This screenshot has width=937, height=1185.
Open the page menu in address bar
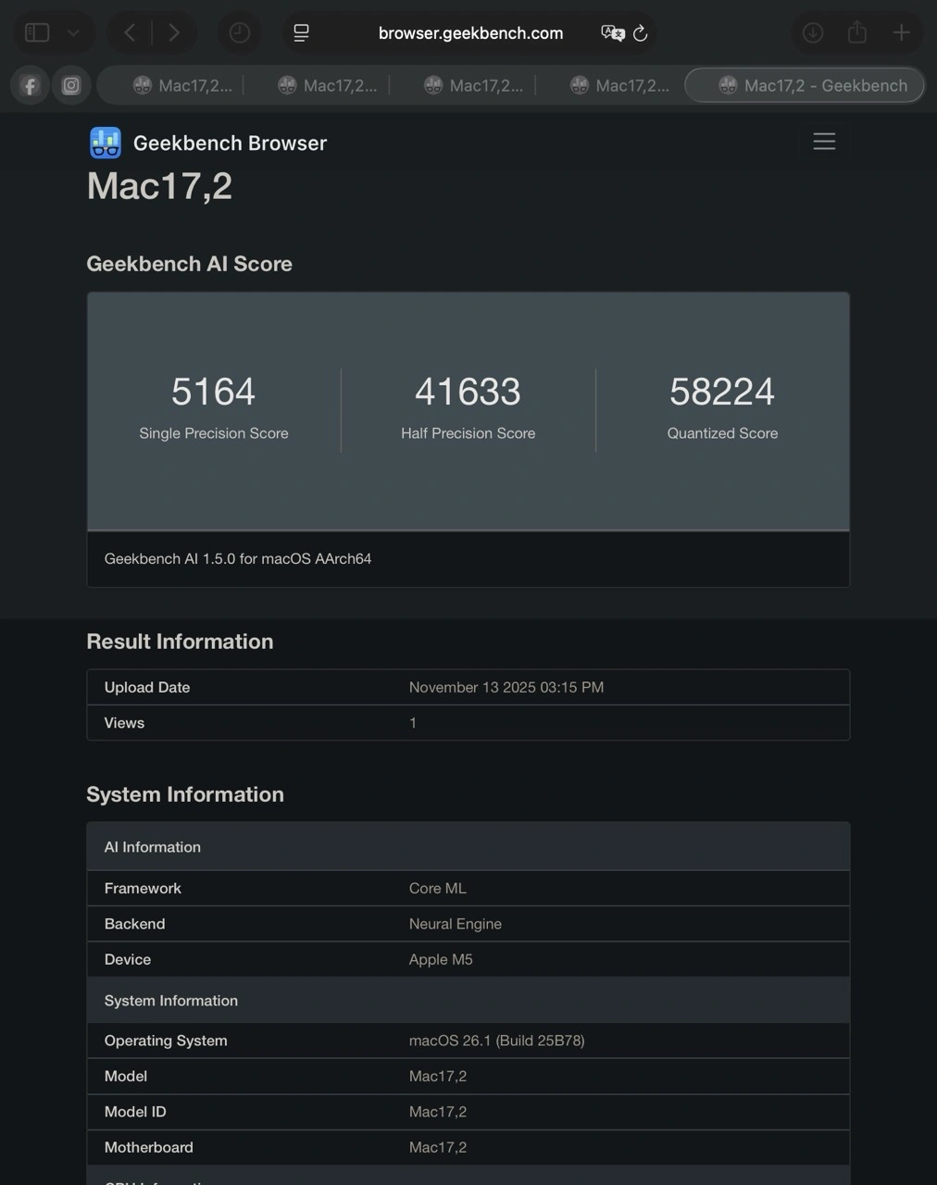pyautogui.click(x=302, y=33)
